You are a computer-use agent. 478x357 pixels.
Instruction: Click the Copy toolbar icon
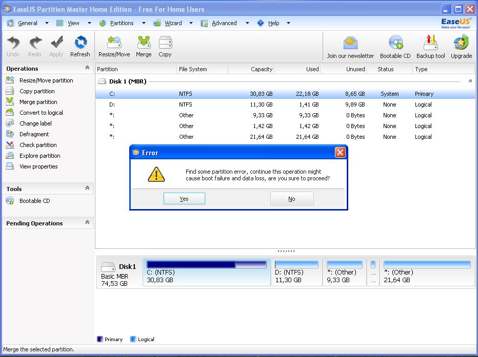(x=165, y=43)
